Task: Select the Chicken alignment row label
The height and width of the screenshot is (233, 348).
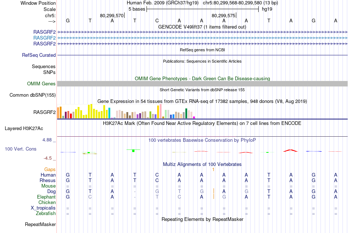Action: [47, 202]
